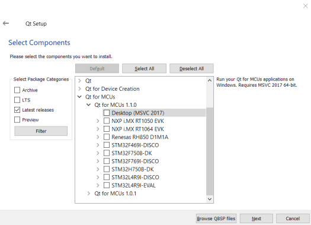311x225 pixels.
Task: Click the component list scrollbar thumb
Action: point(210,151)
